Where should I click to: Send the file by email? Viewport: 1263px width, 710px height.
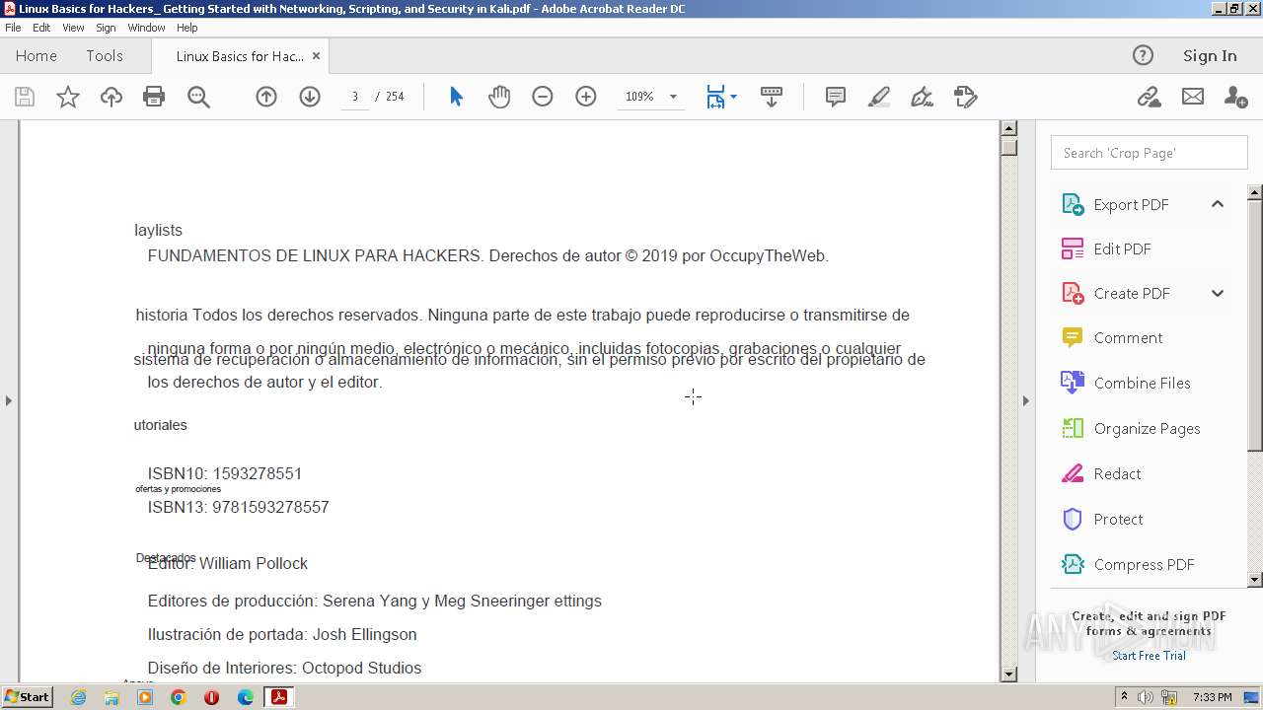1193,97
